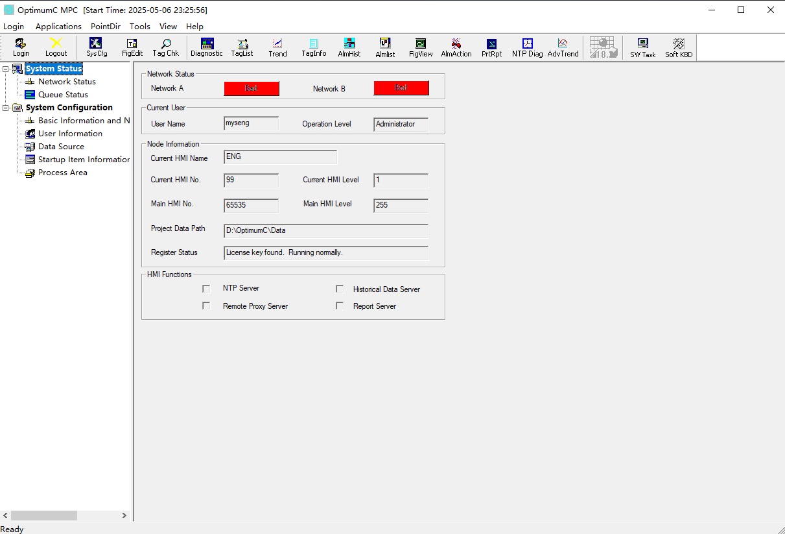785x534 pixels.
Task: Select Process Area tree item
Action: point(62,173)
